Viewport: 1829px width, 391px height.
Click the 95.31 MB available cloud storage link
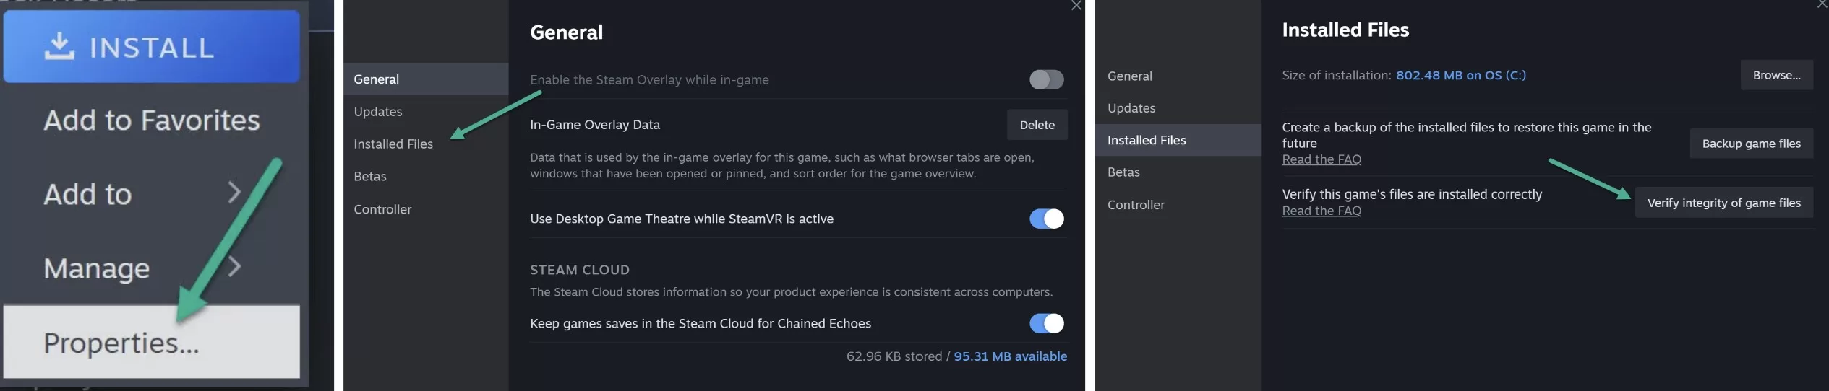tap(1010, 356)
